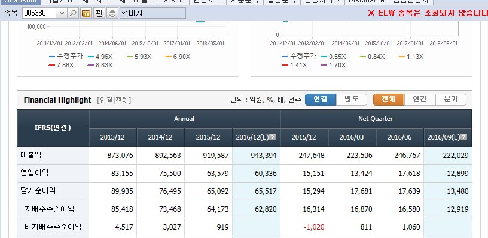The height and width of the screenshot is (238, 488).
Task: Select the 전체 all-periods toggle
Action: (389, 99)
